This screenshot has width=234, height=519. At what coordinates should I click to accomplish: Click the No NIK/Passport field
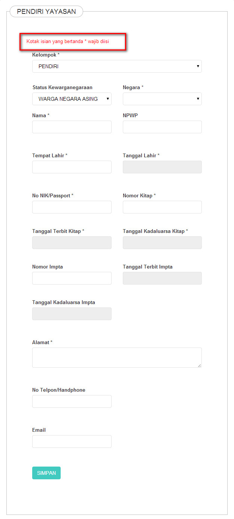72,207
